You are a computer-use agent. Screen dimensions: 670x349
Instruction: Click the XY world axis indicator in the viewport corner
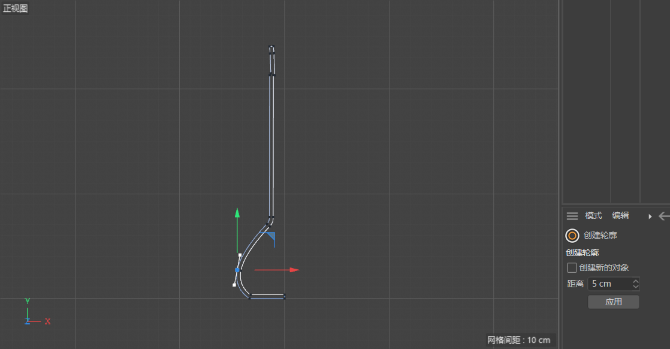(x=37, y=312)
